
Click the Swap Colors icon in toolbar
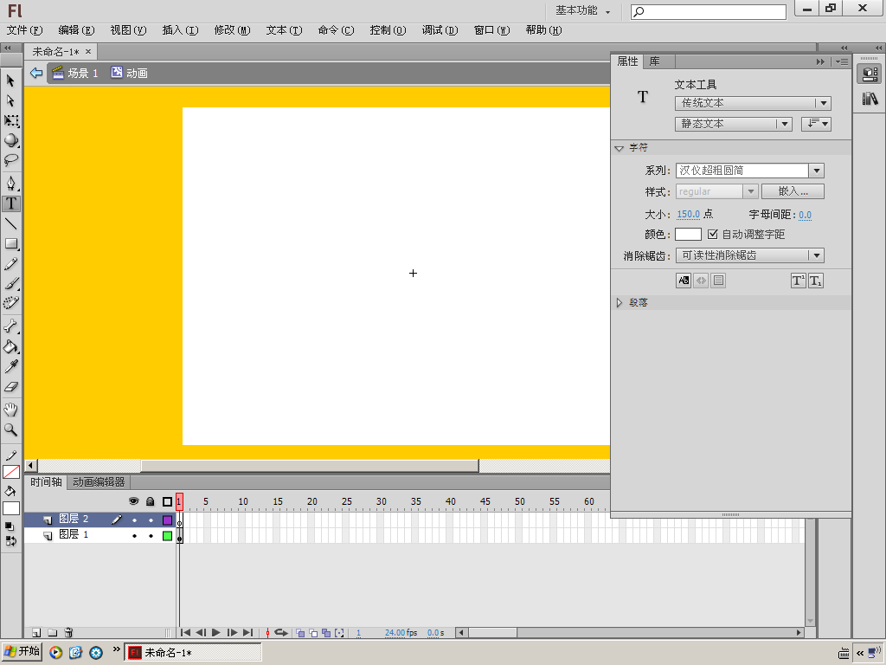(10, 541)
